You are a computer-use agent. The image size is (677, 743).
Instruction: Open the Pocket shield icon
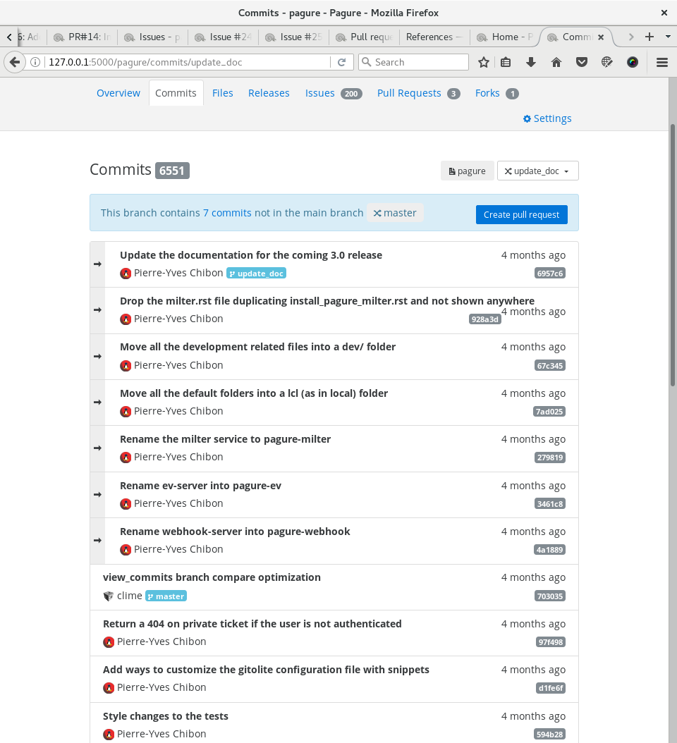[x=582, y=62]
